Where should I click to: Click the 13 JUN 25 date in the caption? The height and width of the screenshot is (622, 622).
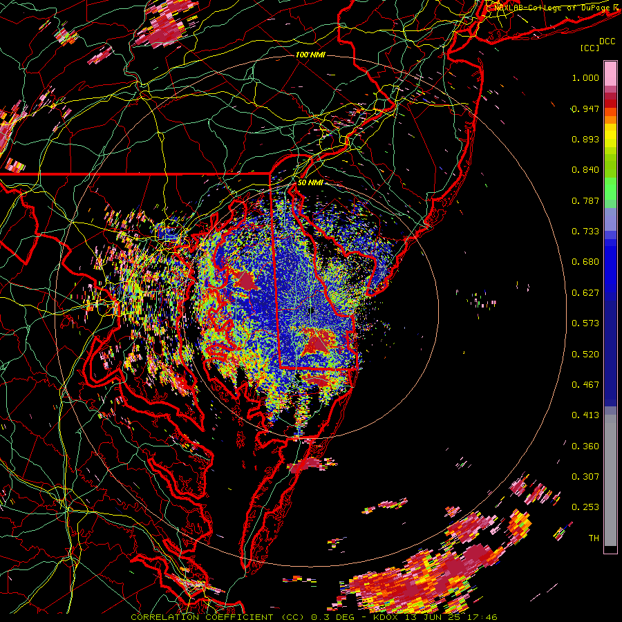434,617
